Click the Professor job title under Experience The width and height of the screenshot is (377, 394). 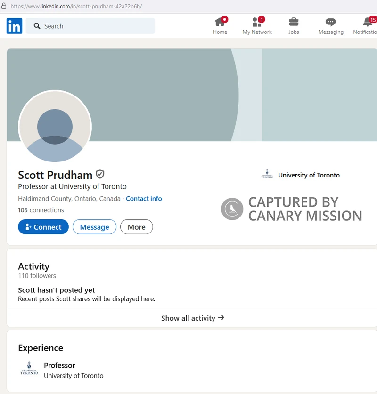[59, 365]
